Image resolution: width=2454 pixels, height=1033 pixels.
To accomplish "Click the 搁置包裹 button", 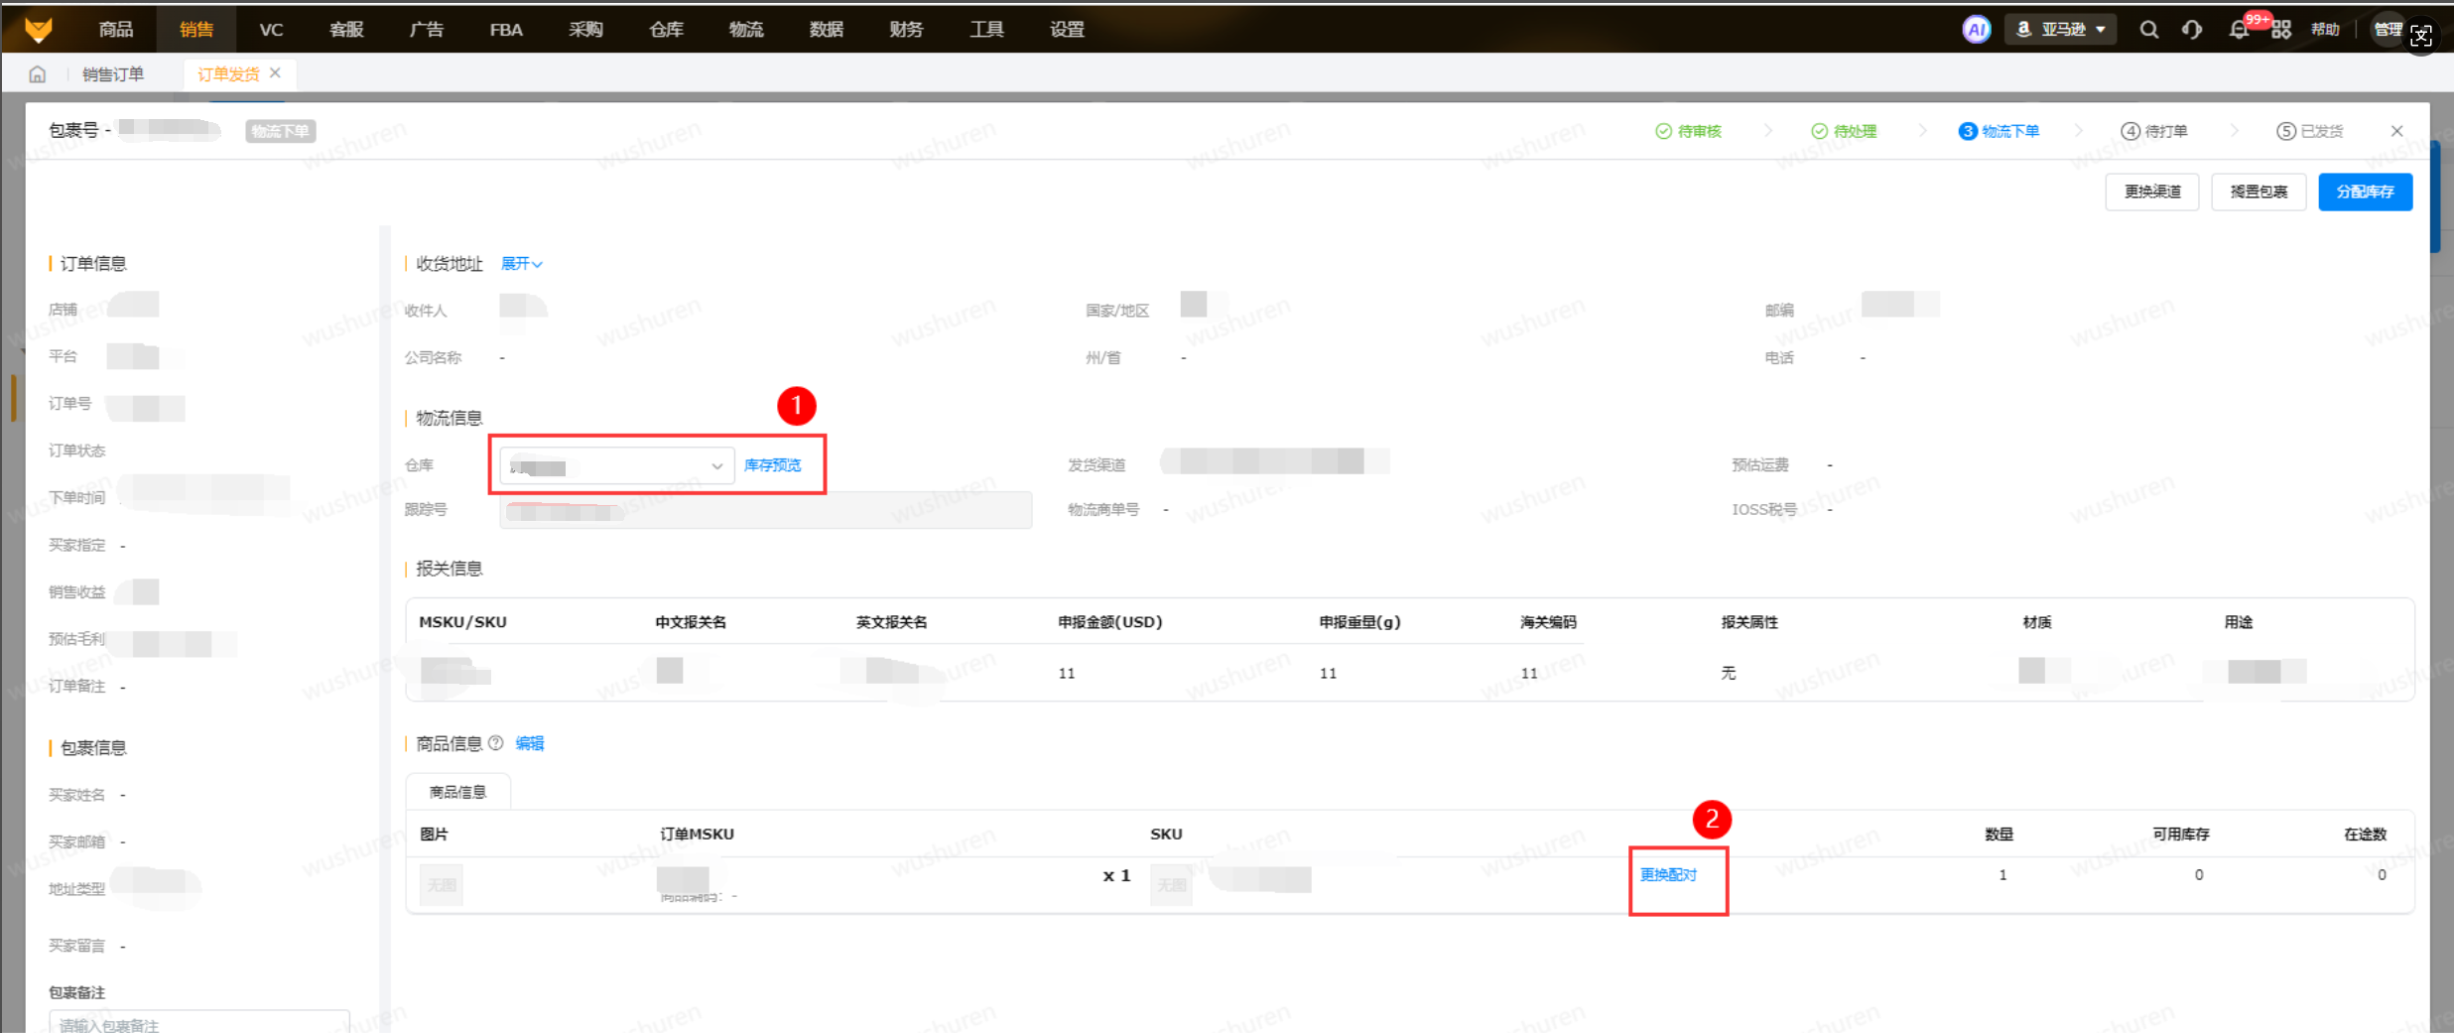I will click(x=2259, y=192).
